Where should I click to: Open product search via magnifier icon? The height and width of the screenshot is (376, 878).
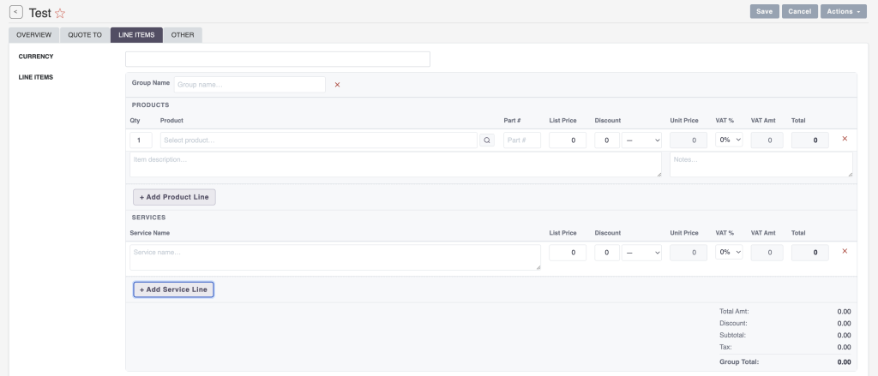(x=487, y=140)
